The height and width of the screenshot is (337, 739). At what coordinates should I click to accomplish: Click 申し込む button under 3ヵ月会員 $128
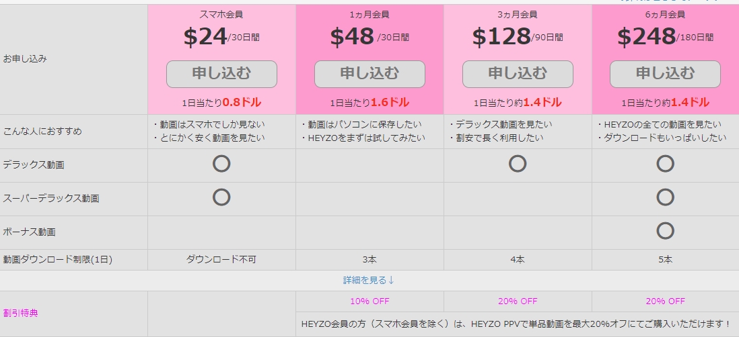[518, 74]
